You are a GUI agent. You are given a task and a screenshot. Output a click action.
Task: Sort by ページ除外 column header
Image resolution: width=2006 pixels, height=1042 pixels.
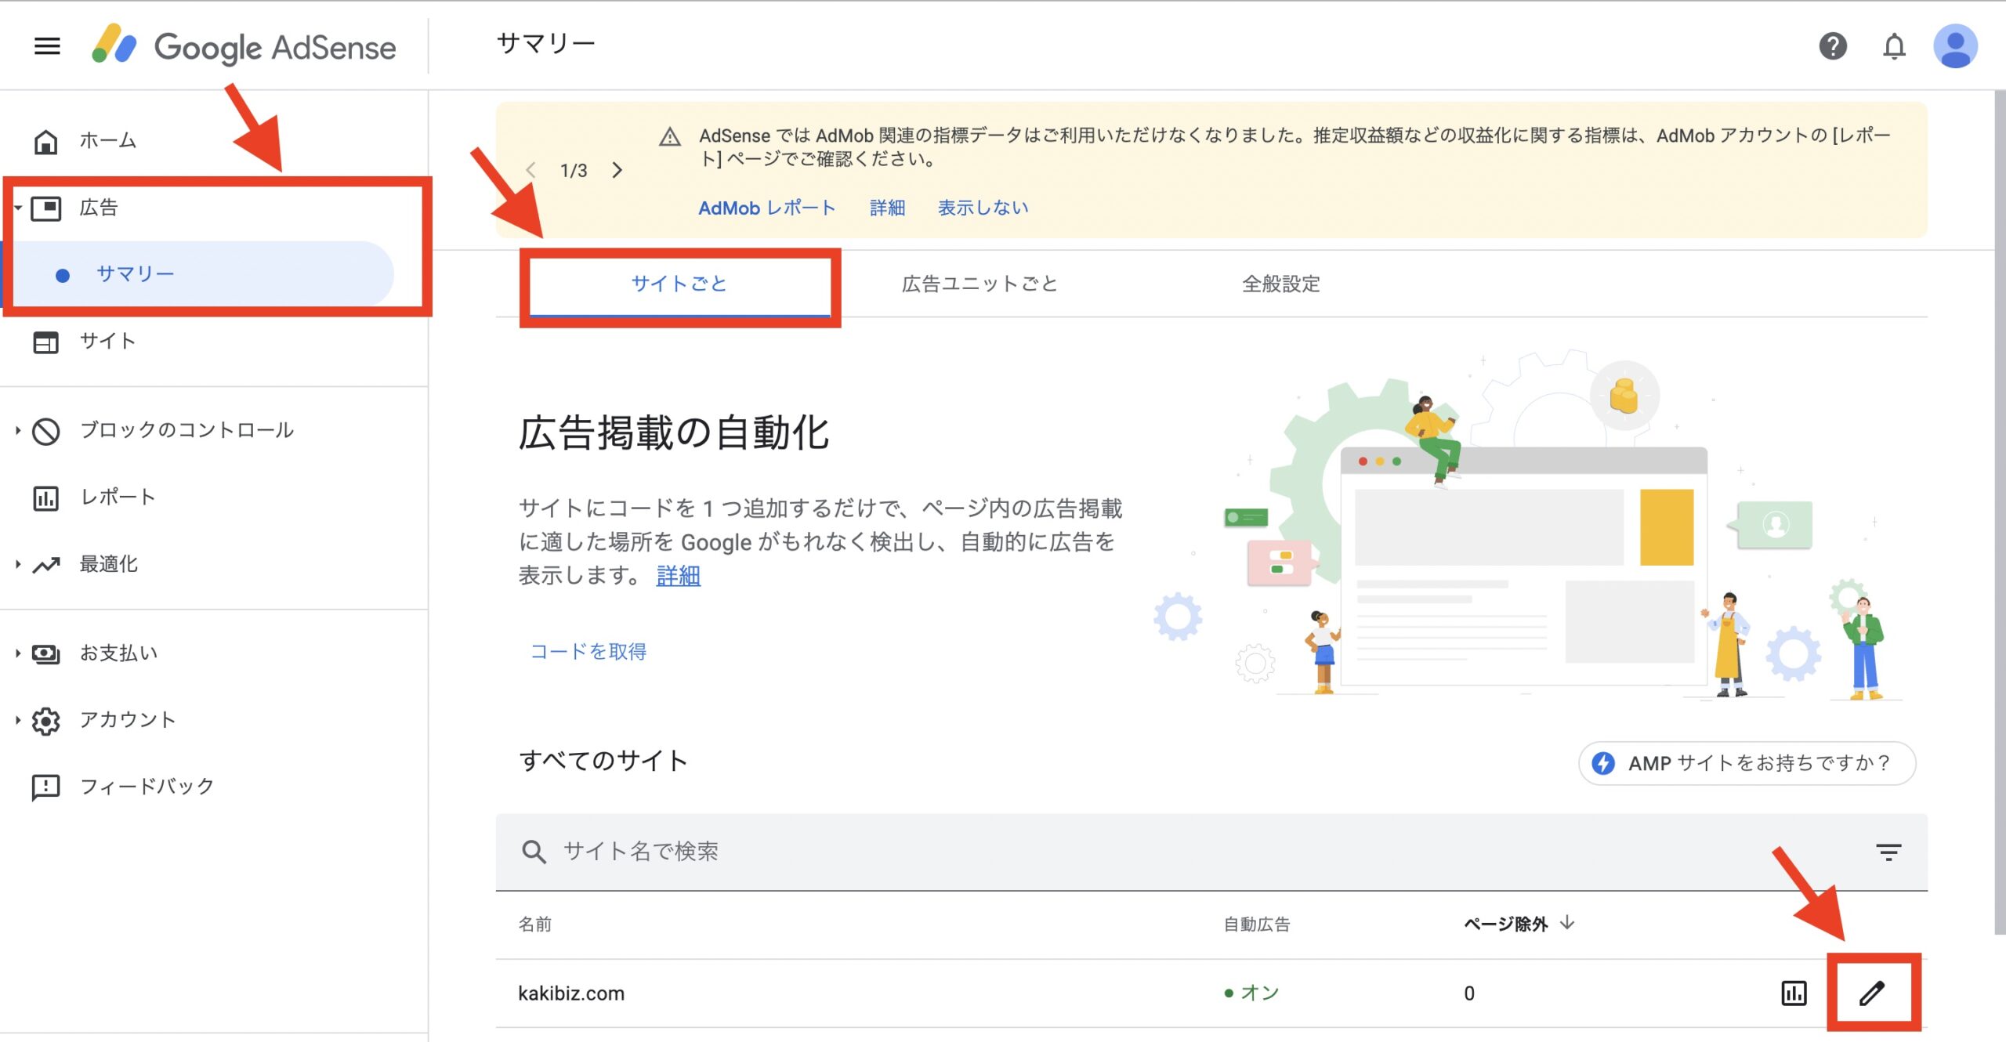click(1519, 924)
